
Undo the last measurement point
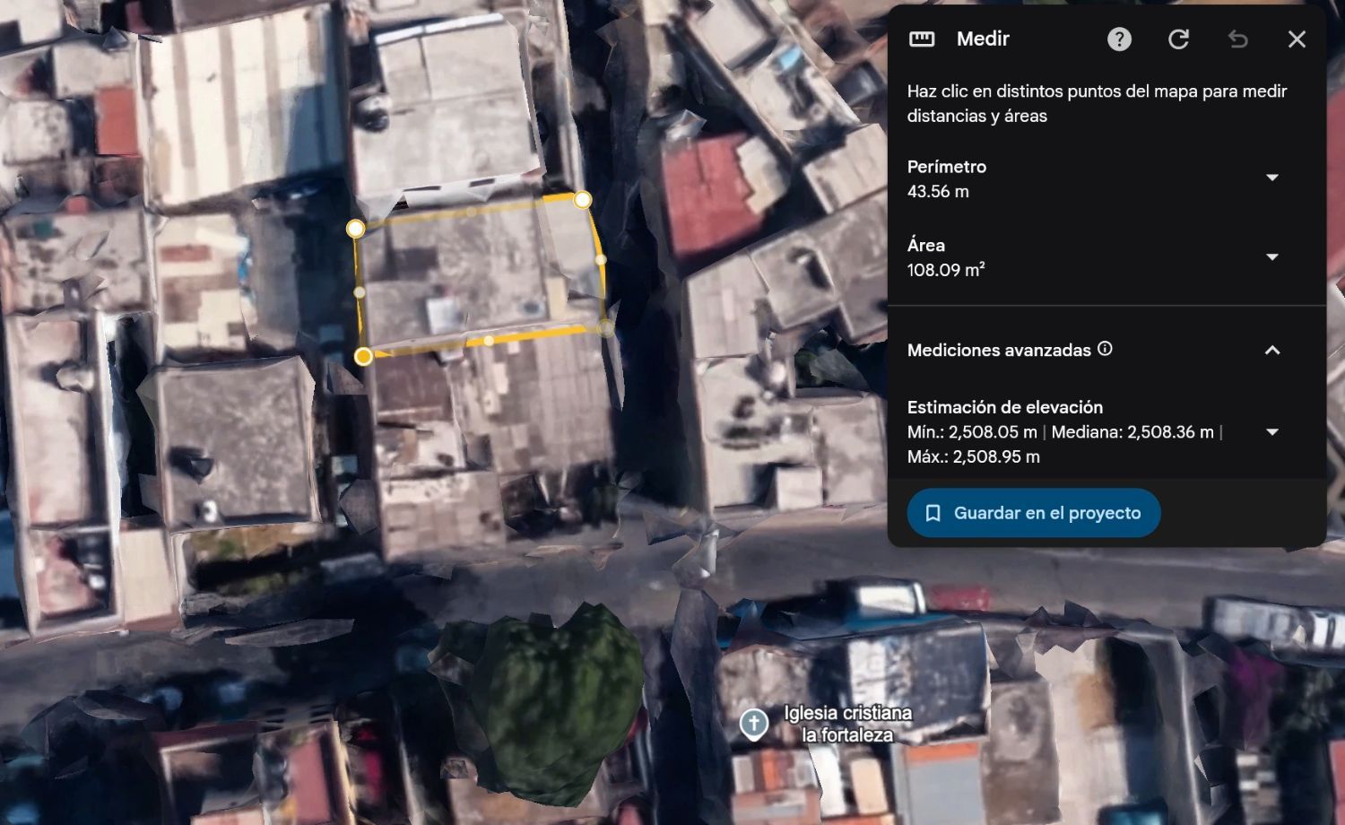pos(1237,39)
